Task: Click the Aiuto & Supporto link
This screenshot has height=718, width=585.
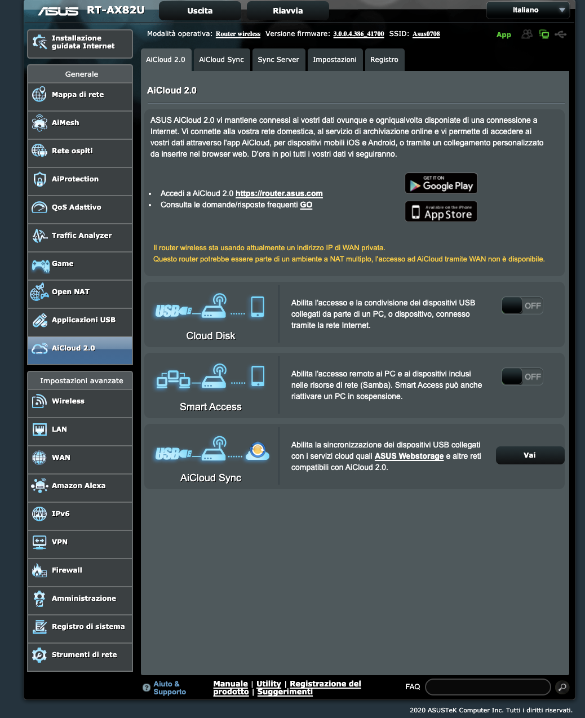Action: (170, 688)
